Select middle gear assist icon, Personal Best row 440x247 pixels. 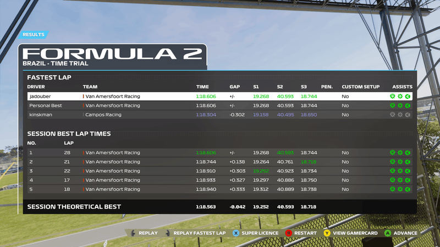(x=400, y=105)
